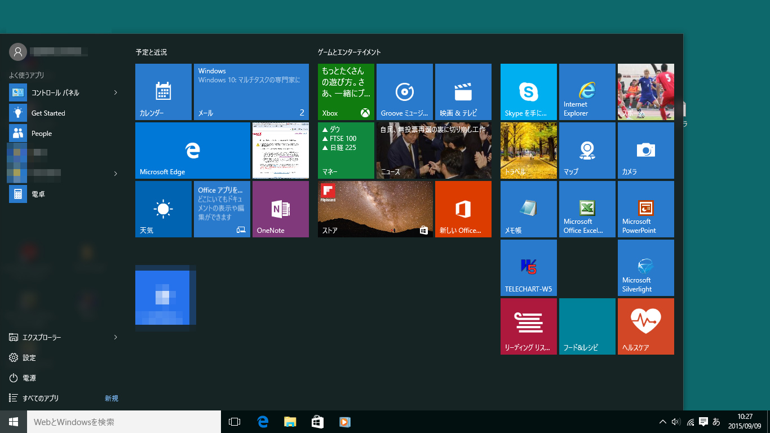This screenshot has width=770, height=433.
Task: Open the Maps tile (マップ)
Action: [x=587, y=151]
